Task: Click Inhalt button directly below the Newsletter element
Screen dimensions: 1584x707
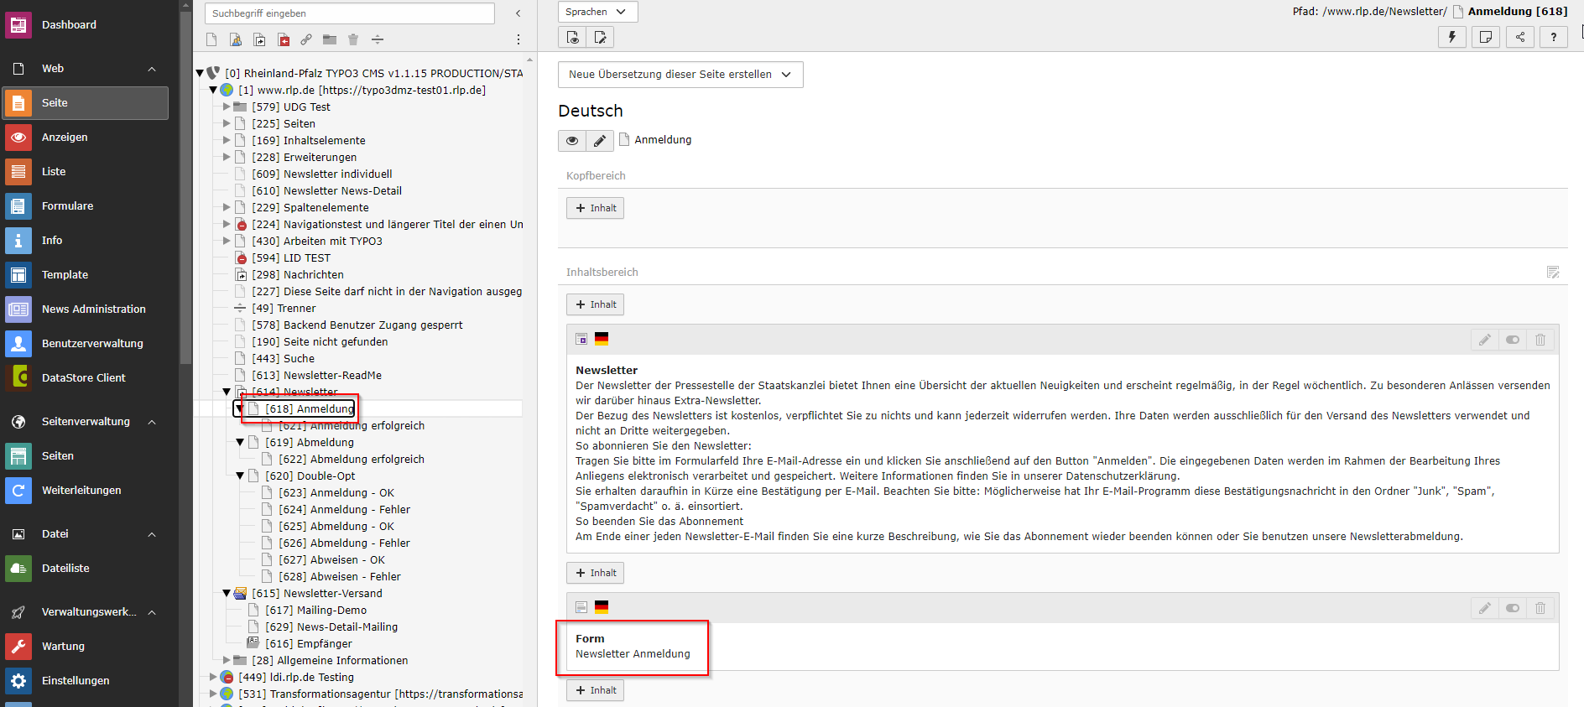Action: tap(595, 573)
